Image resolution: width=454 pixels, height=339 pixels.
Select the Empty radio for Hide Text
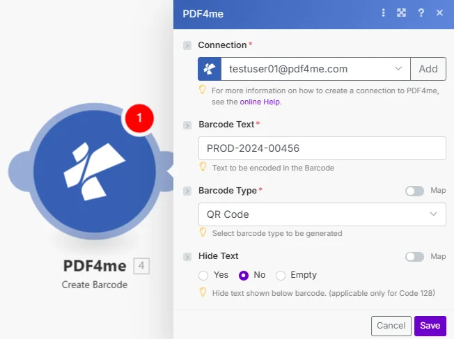click(281, 276)
